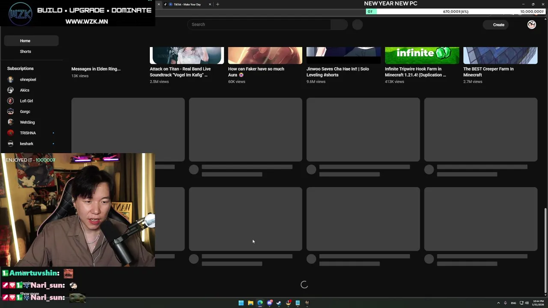Viewport: 548px width, 308px height.
Task: Click the Akics channel avatar
Action: pyautogui.click(x=10, y=90)
